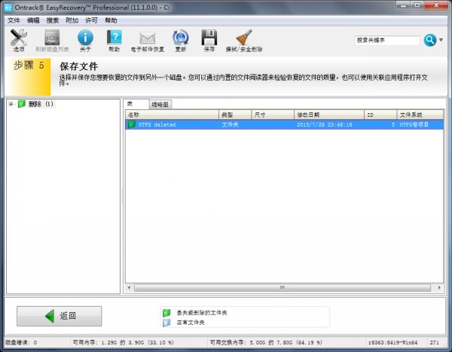The image size is (452, 352).
Task: Focus the 搜索关键字 search keyword field
Action: point(387,40)
